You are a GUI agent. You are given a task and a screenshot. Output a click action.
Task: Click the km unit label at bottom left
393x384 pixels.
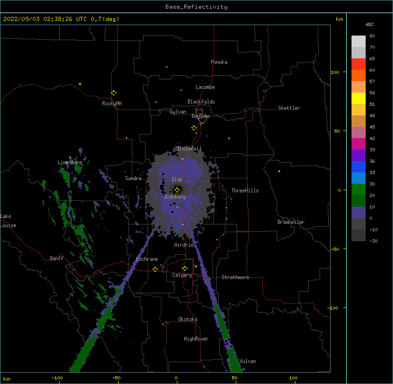coord(7,379)
